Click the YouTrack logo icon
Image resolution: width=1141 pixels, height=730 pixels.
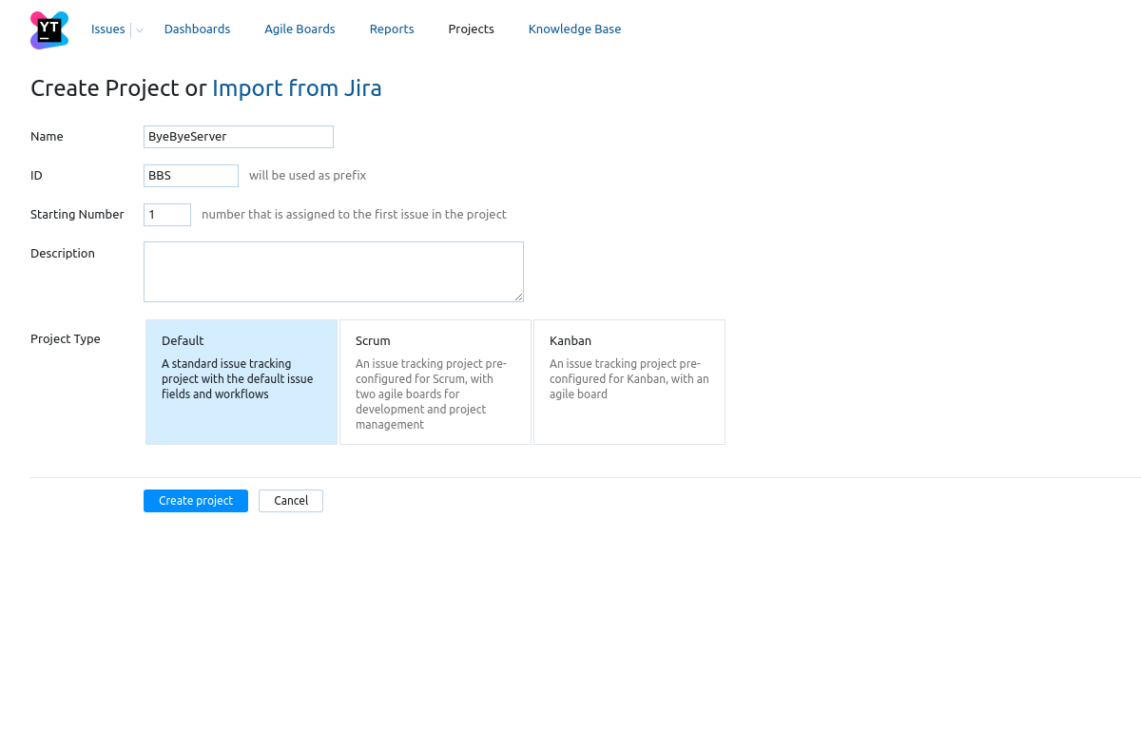pos(49,30)
